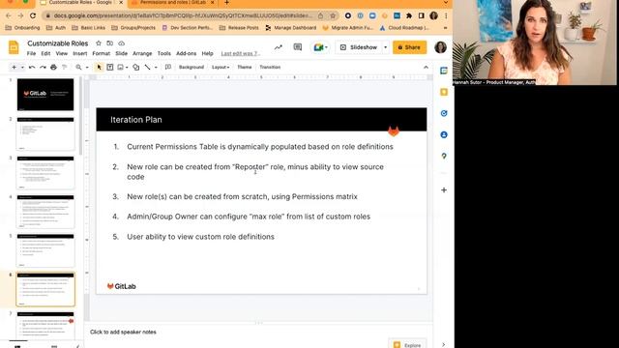Open the Contacts side panel icon

point(444,134)
